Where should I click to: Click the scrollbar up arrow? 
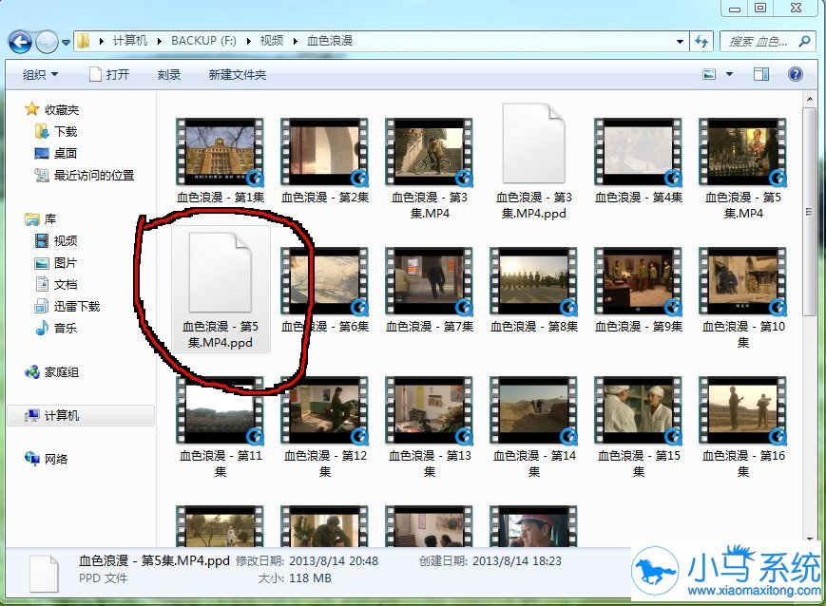(x=809, y=99)
